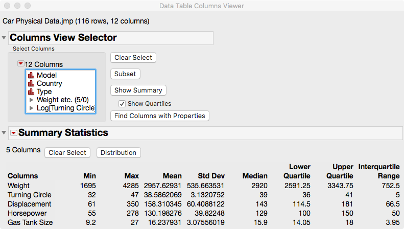Click the nominal icon beside Model column

(31, 75)
